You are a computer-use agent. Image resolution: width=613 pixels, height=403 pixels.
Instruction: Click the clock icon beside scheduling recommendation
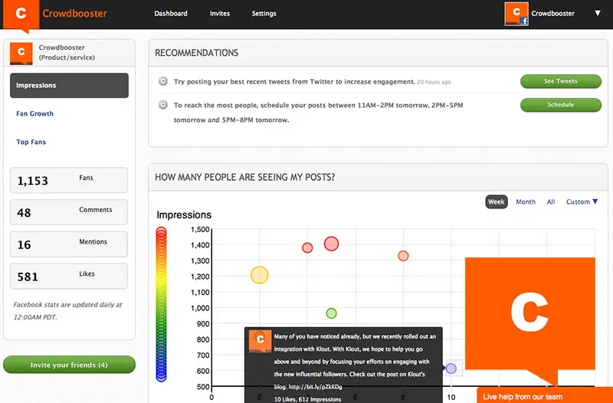point(163,105)
